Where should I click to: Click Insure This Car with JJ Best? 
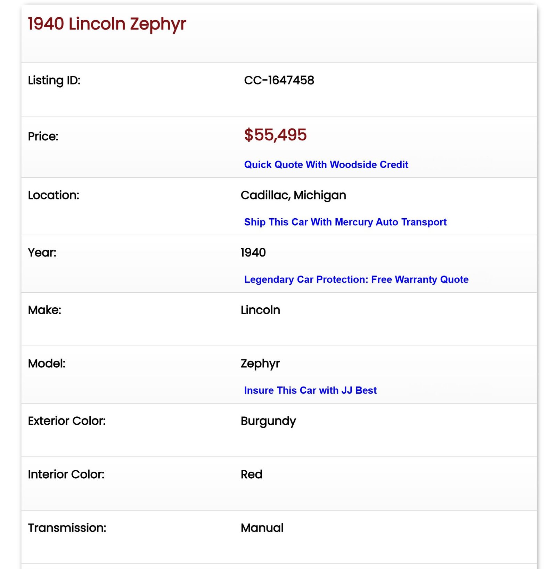310,390
